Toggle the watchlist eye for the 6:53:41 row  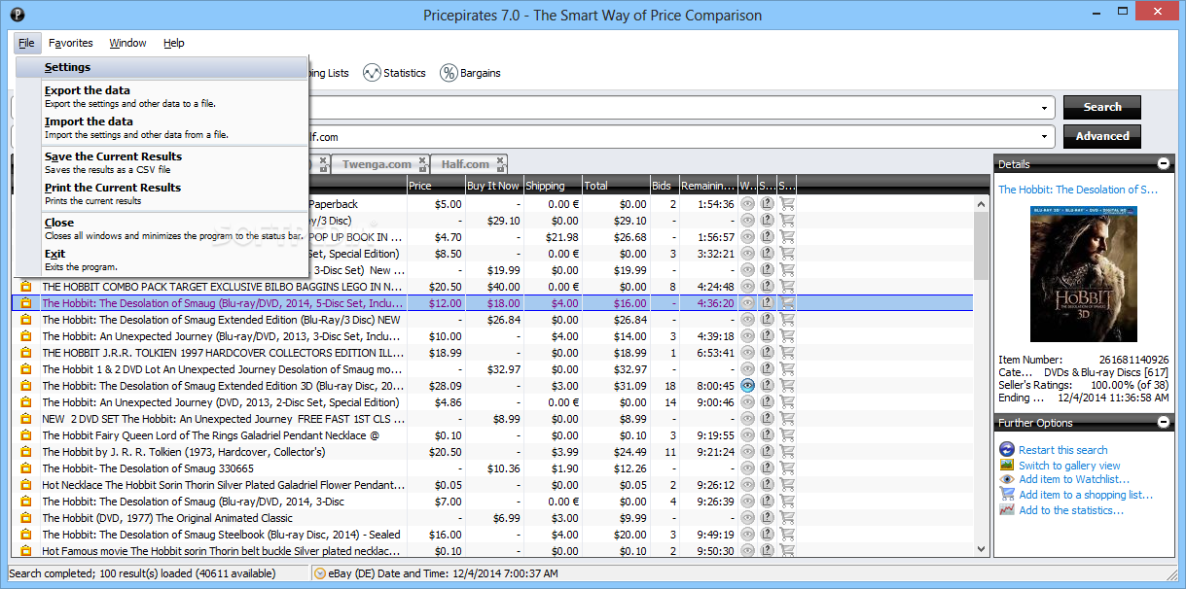coord(747,353)
